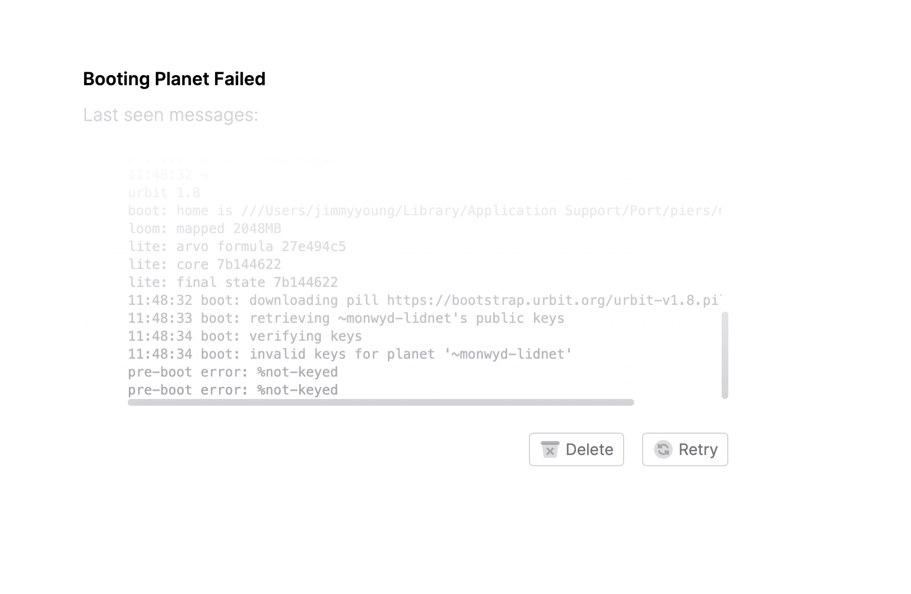Select the invalid keys error line
This screenshot has height=594, width=911.
pyautogui.click(x=349, y=354)
